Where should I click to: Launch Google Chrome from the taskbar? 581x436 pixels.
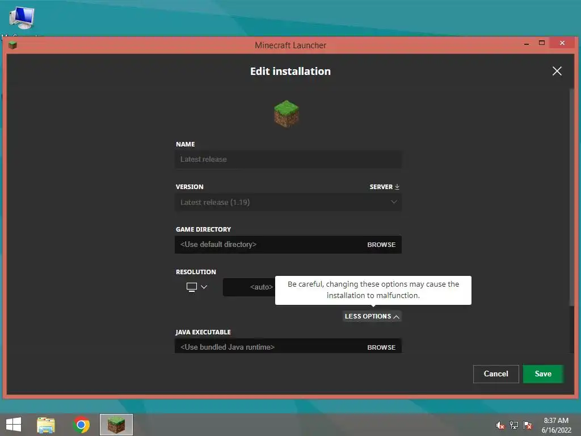click(x=81, y=425)
